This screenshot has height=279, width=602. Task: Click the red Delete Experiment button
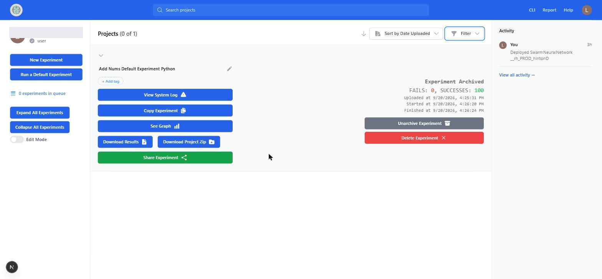click(x=424, y=138)
